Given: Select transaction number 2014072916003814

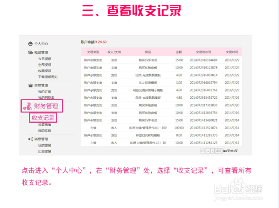Looking at the screenshot, I should coord(203,75).
